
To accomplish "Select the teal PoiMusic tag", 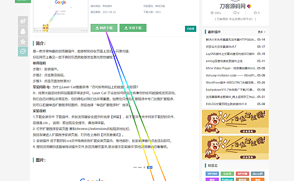I will click(x=227, y=180).
